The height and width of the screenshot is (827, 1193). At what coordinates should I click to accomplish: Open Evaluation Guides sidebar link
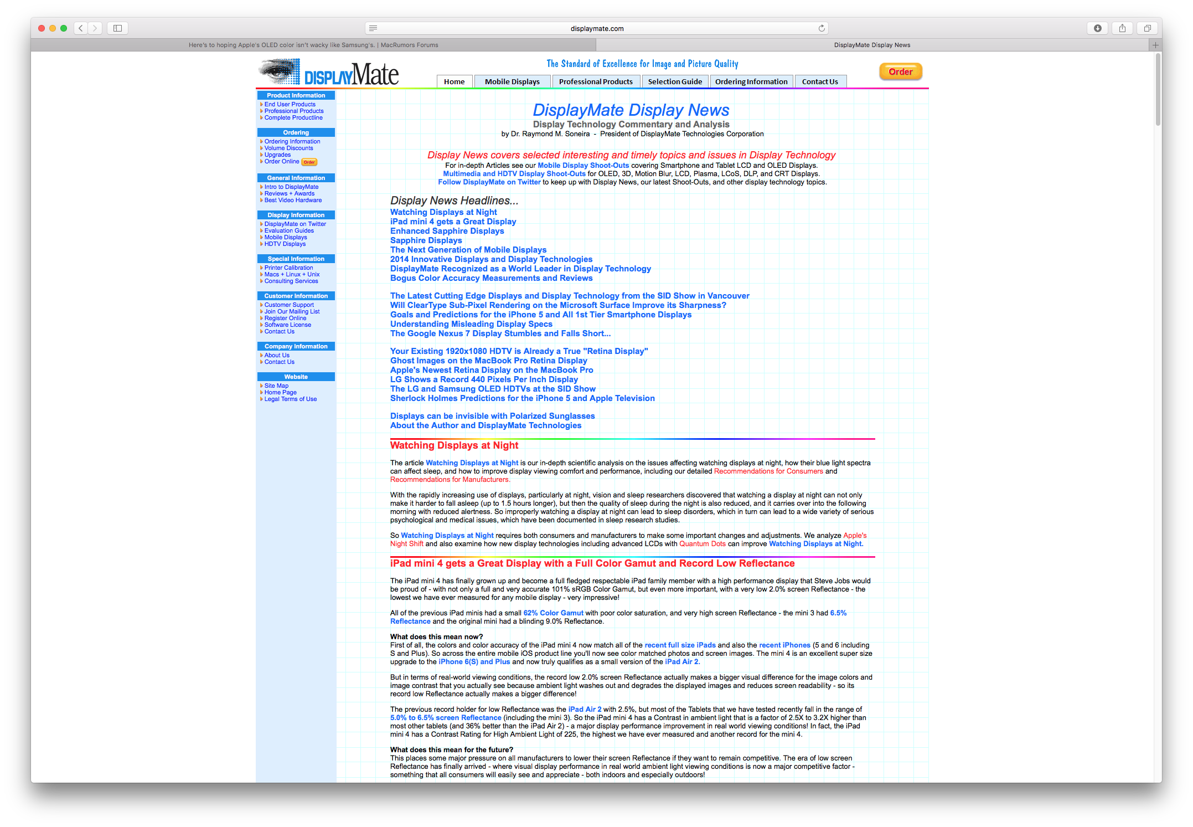(289, 230)
